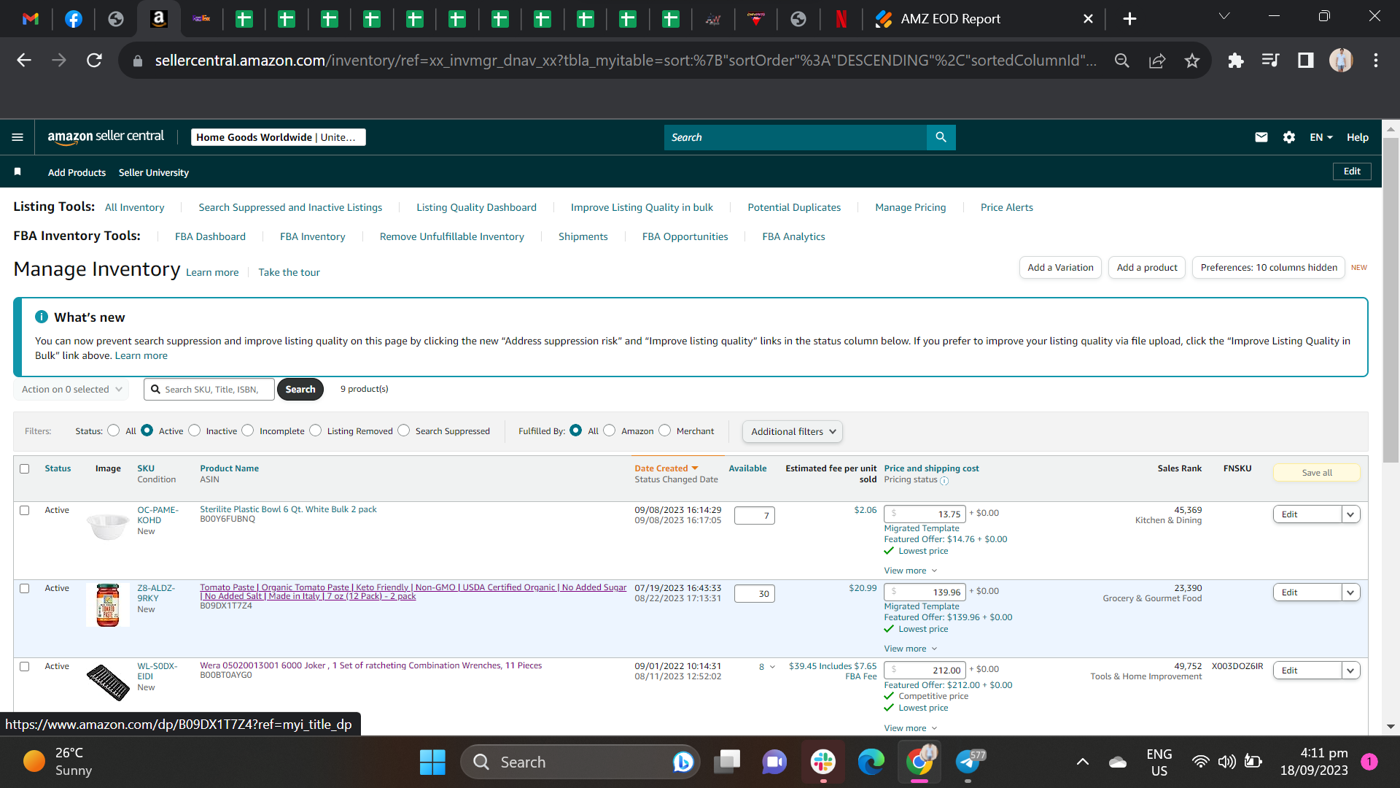Open the Edit dropdown arrow for Sterilite bowl

tap(1351, 514)
